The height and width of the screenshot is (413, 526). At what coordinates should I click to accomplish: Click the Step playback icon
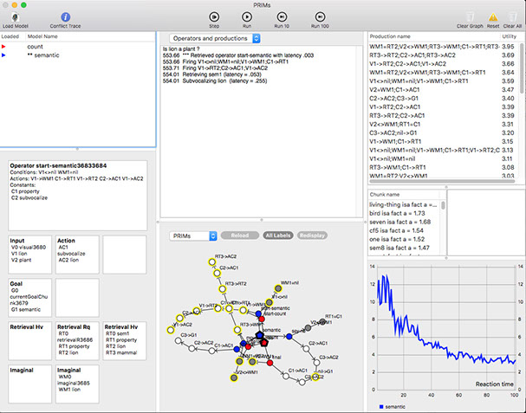coord(214,16)
